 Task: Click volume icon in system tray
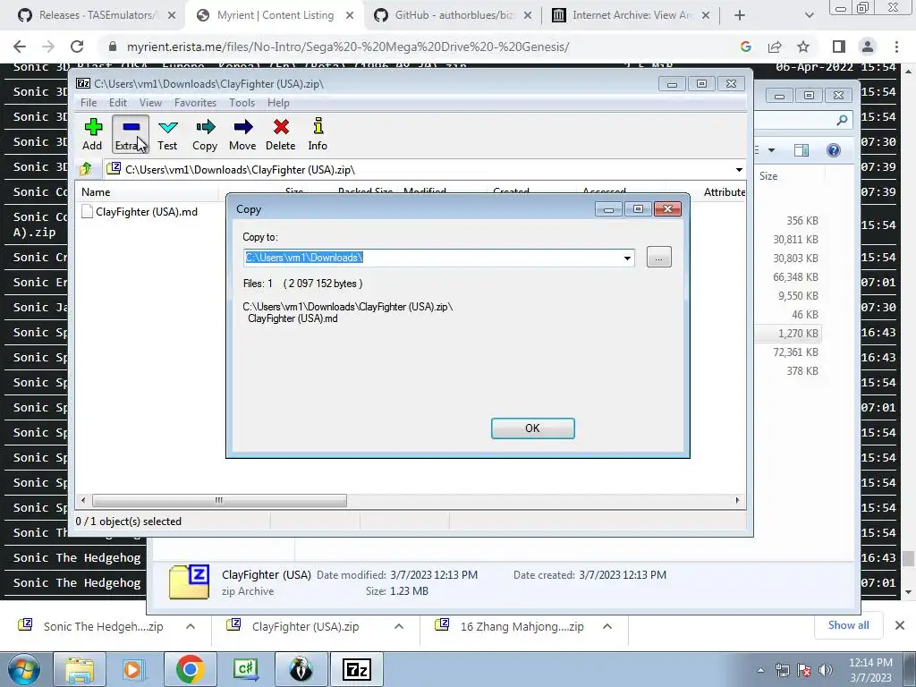[825, 670]
